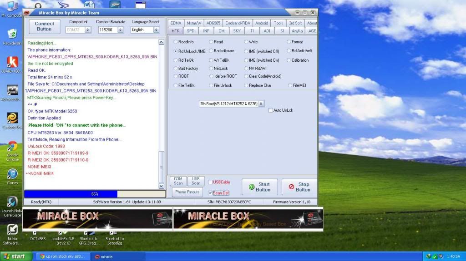The width and height of the screenshot is (466, 261).
Task: Select Calibration radio option
Action: pos(289,60)
